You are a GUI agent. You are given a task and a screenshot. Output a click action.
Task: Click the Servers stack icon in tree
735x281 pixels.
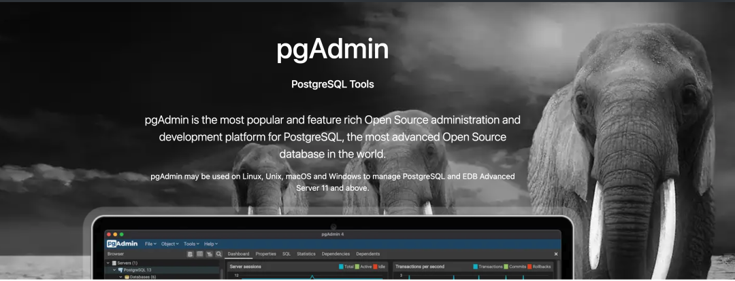point(114,263)
